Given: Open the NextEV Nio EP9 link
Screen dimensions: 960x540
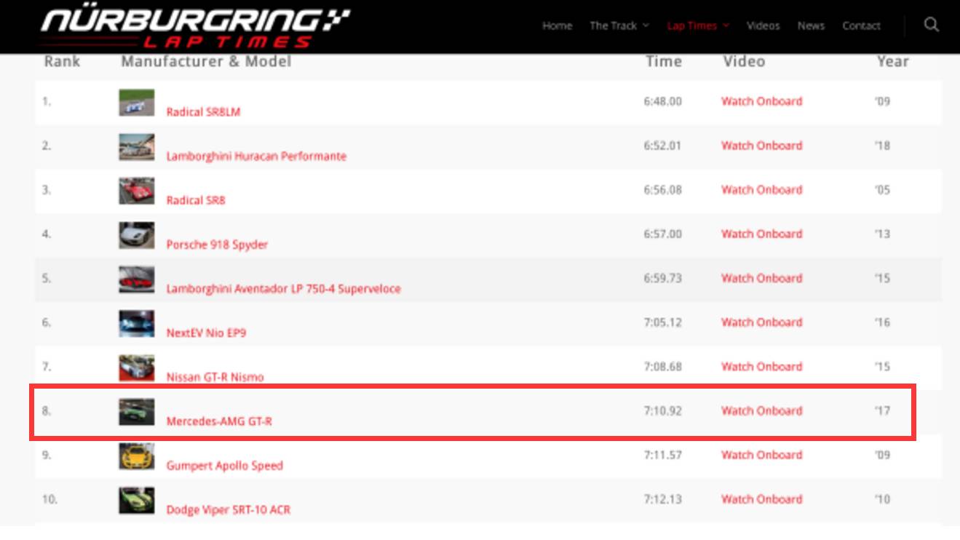Looking at the screenshot, I should coord(206,333).
